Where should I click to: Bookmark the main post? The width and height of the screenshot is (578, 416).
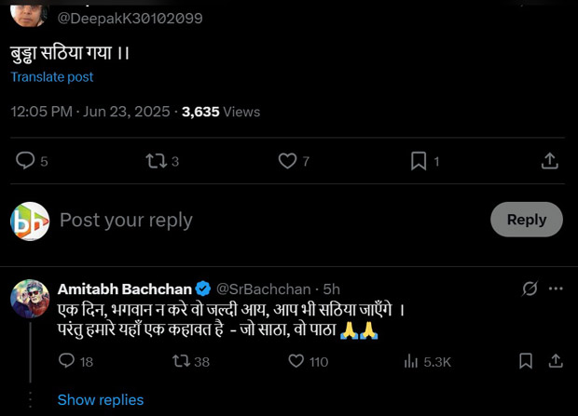[419, 161]
